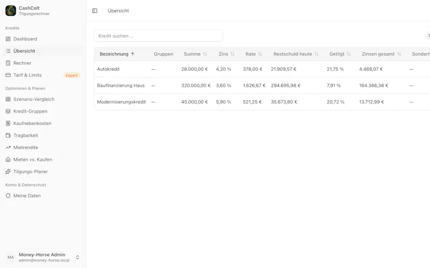This screenshot has height=268, width=430.
Task: Open Dashboard from the sidebar
Action: pos(43,39)
